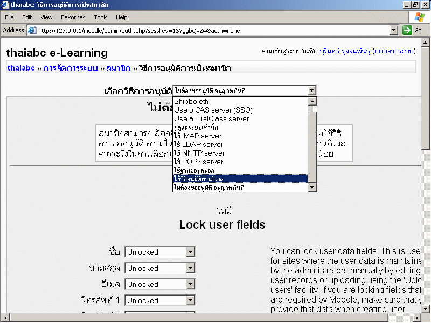Image resolution: width=431 pixels, height=323 pixels.
Task: Open the Tools menu
Action: pyautogui.click(x=101, y=17)
